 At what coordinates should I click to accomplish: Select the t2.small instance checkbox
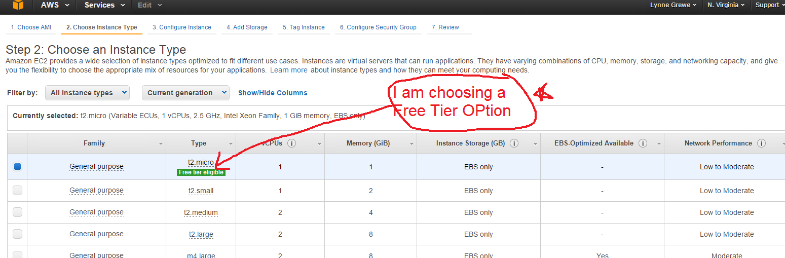click(x=18, y=191)
